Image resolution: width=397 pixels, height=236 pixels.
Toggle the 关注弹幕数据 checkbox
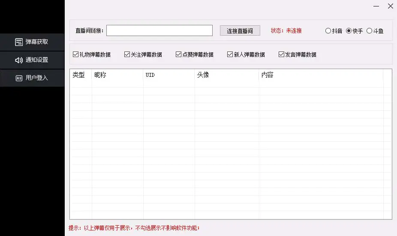[127, 54]
